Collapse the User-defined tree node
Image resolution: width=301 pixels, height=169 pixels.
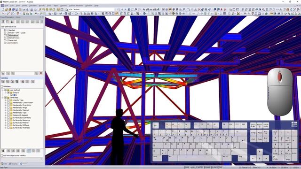(x=3, y=90)
